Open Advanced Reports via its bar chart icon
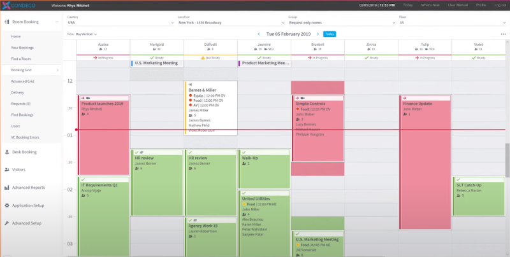This screenshot has width=510, height=257. [x=6, y=188]
